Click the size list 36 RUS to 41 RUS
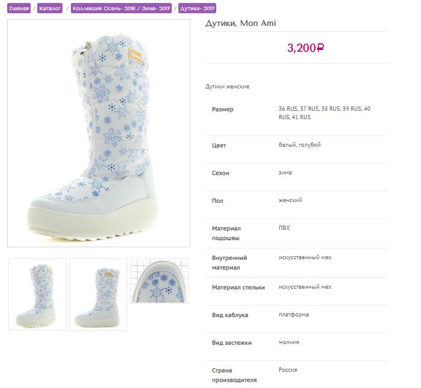Screen dimensions: 421x388 324,113
